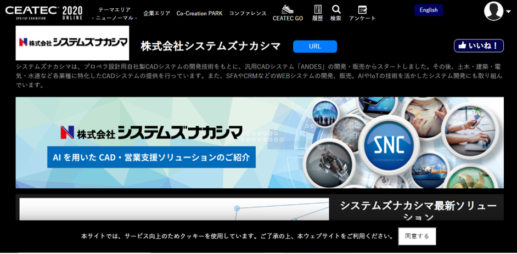The width and height of the screenshot is (517, 254).
Task: Click the company description paragraph text
Action: click(x=260, y=76)
